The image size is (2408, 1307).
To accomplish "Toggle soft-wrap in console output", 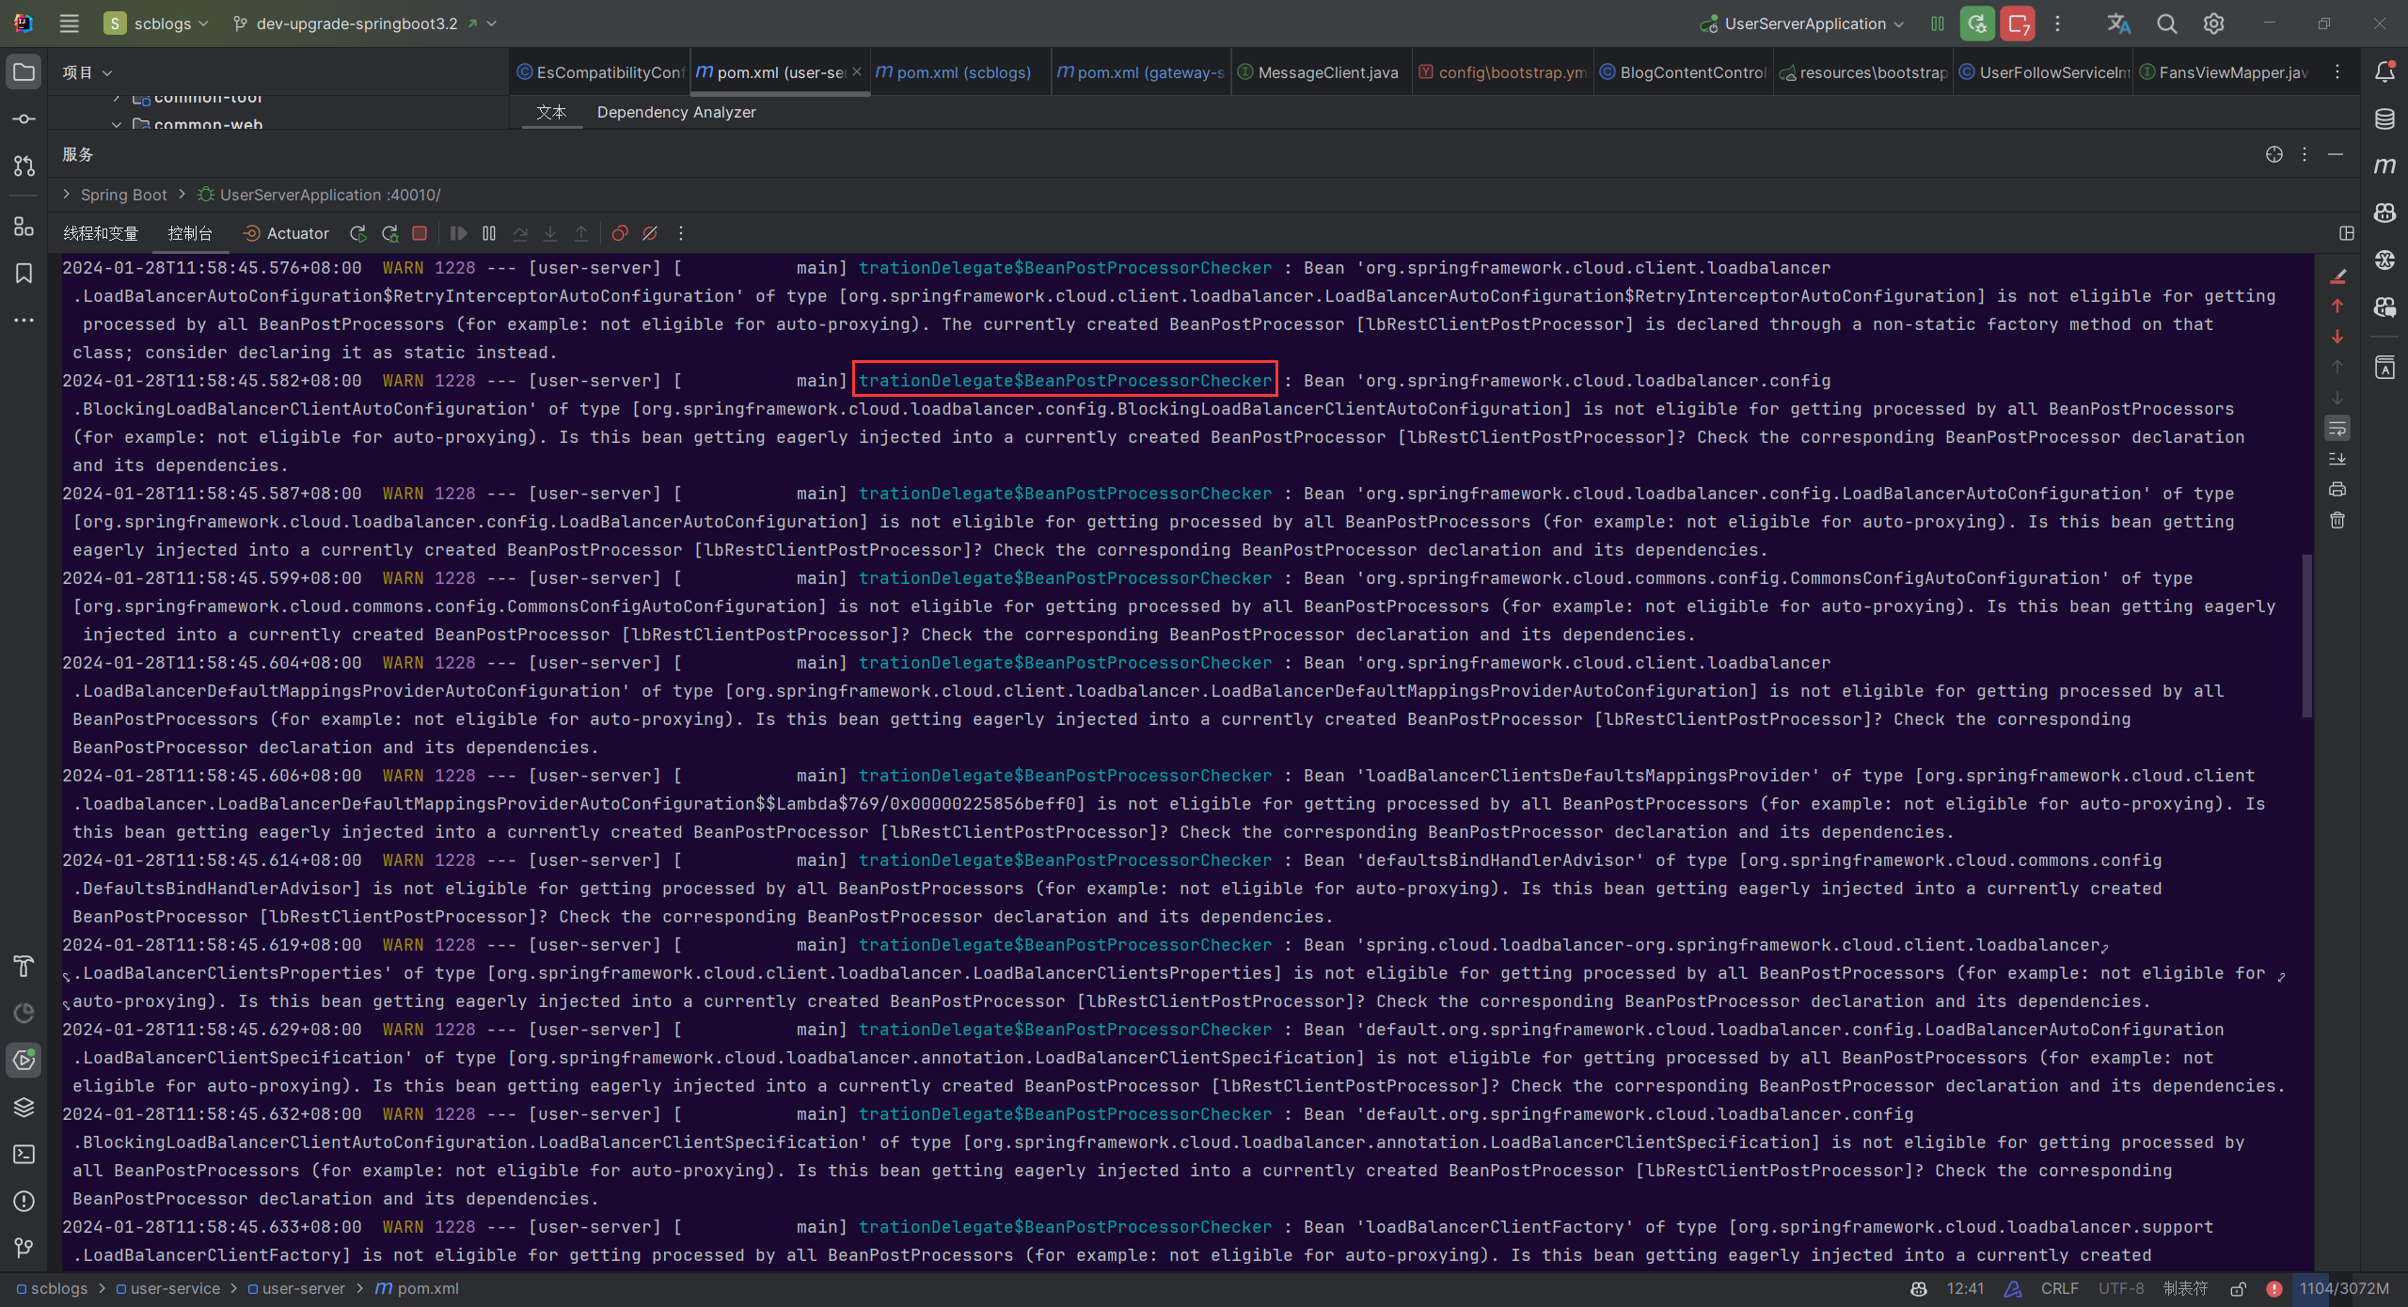I will coord(2337,429).
